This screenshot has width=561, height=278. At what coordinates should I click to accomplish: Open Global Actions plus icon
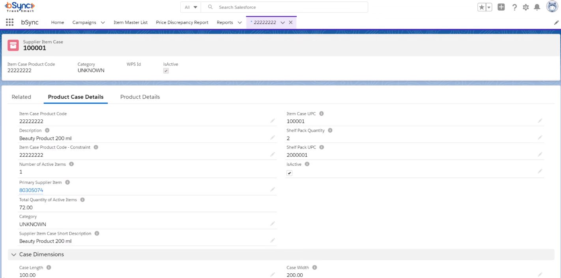[501, 7]
